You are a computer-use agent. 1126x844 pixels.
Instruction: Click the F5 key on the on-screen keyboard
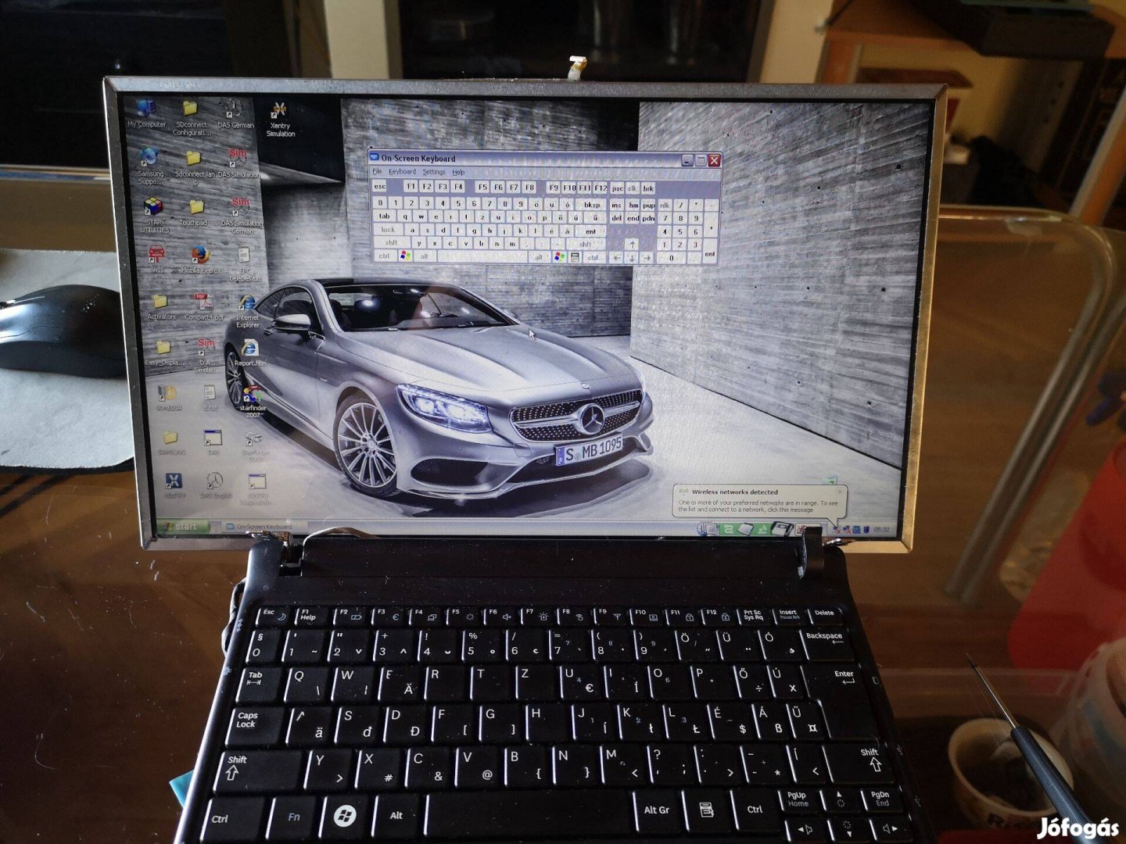coord(482,187)
